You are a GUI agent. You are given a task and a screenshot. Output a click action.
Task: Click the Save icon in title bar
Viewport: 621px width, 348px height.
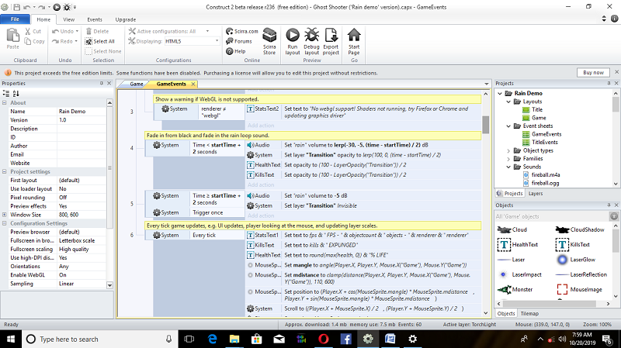click(16, 7)
